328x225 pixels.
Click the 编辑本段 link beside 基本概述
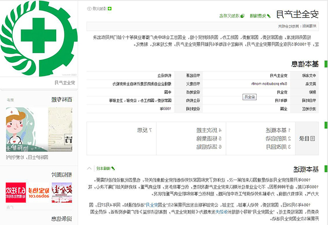point(106,168)
